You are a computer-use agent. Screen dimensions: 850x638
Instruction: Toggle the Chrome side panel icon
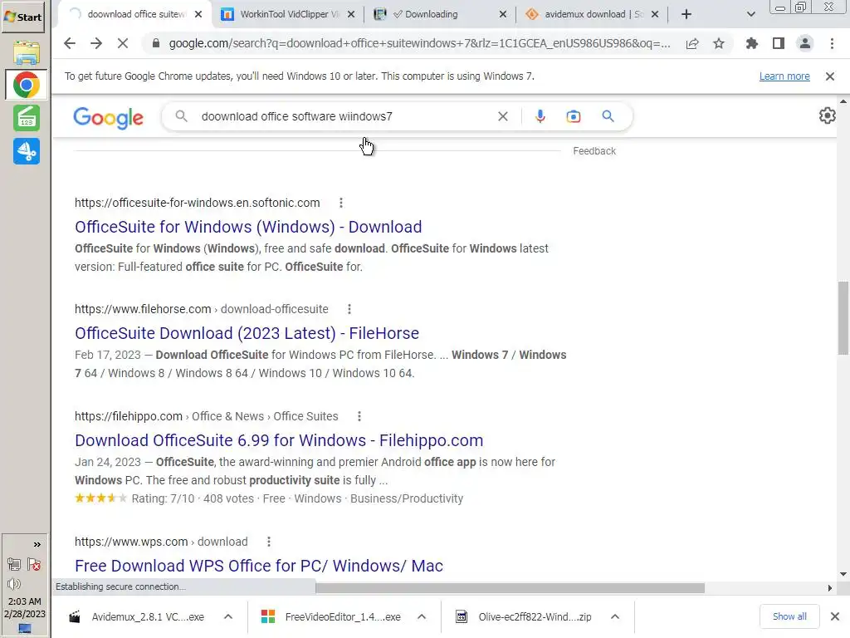pos(779,43)
